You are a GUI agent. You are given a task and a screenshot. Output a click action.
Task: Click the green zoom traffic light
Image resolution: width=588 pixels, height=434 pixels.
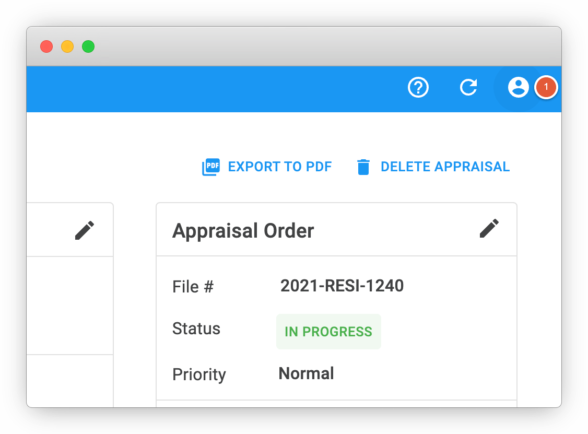pyautogui.click(x=88, y=46)
